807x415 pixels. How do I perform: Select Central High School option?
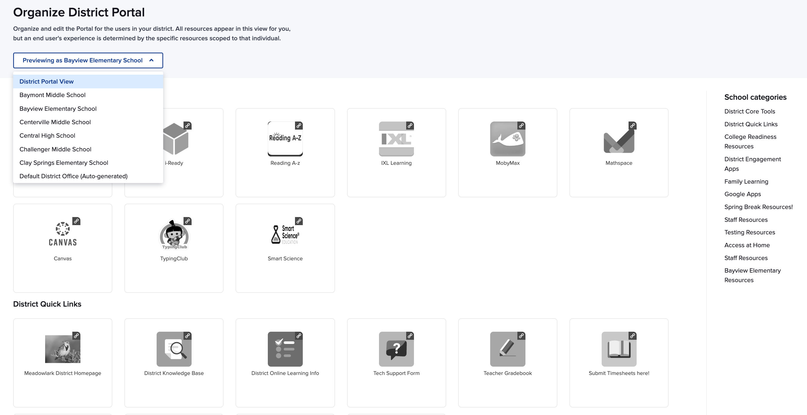(47, 136)
